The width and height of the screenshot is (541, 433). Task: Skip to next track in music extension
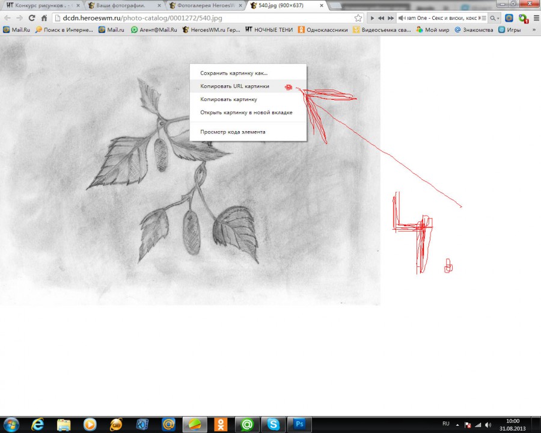click(x=391, y=18)
